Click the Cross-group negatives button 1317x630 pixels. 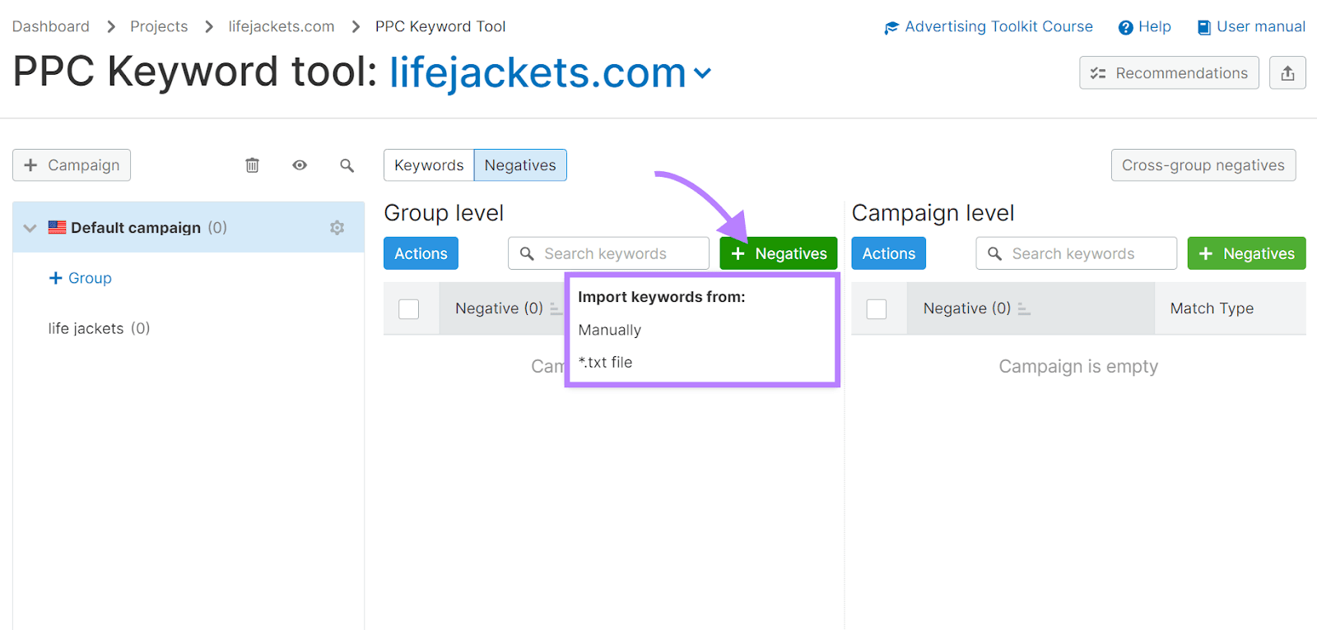pos(1203,165)
